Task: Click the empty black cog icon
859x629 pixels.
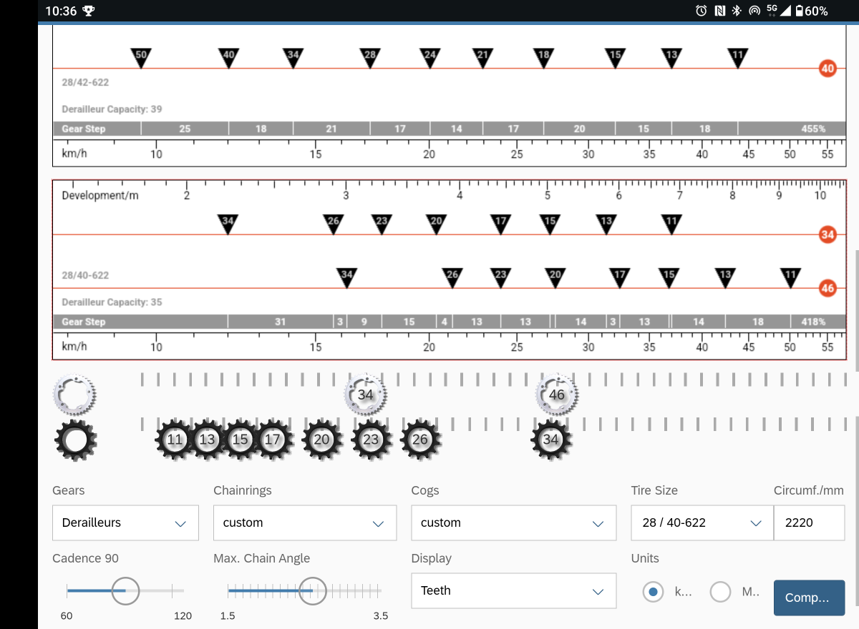Action: (75, 440)
